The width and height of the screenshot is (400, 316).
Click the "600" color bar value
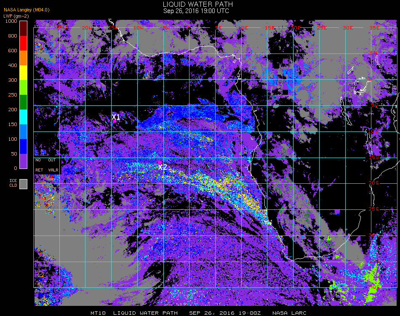coord(13,51)
